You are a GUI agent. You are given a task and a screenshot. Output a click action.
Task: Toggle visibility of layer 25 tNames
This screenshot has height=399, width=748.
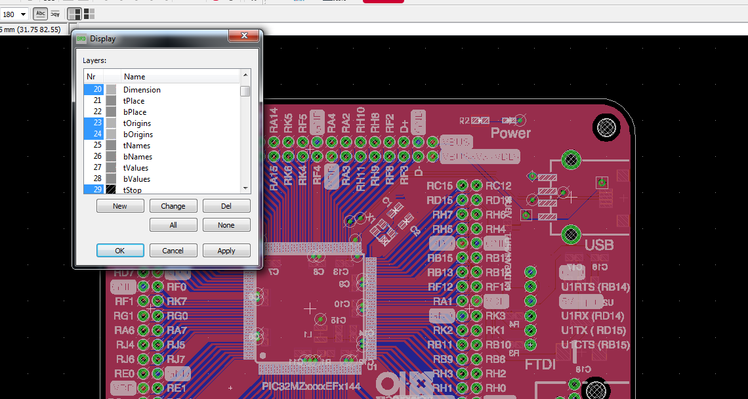(94, 145)
